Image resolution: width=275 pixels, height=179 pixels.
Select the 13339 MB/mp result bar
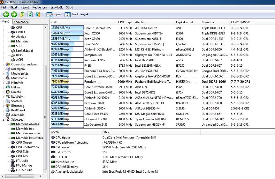(67, 28)
